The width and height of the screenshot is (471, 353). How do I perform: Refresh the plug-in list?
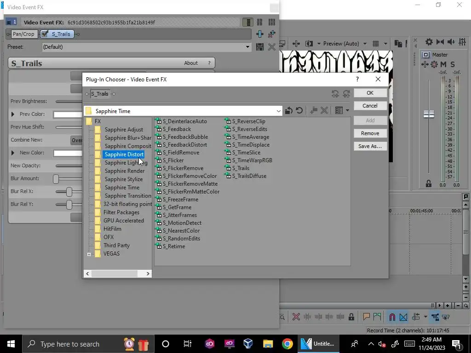[x=299, y=111]
